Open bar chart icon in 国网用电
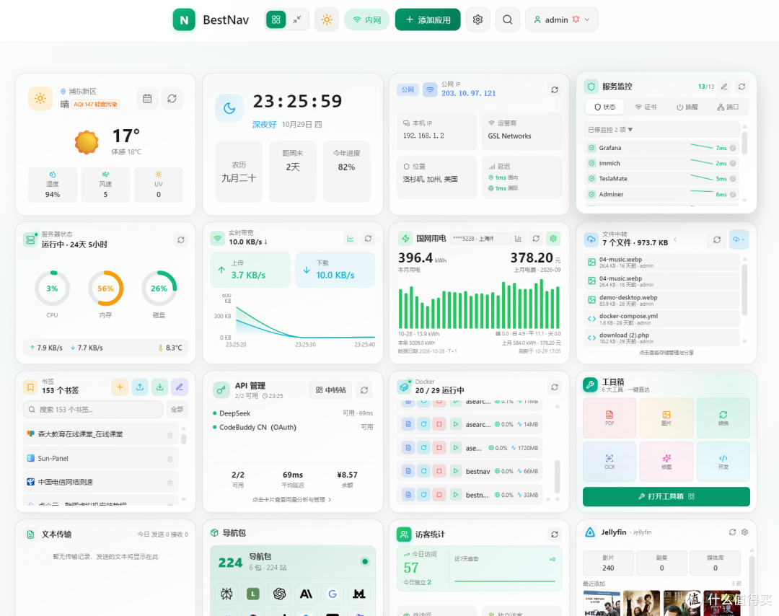The image size is (779, 616). pos(518,239)
